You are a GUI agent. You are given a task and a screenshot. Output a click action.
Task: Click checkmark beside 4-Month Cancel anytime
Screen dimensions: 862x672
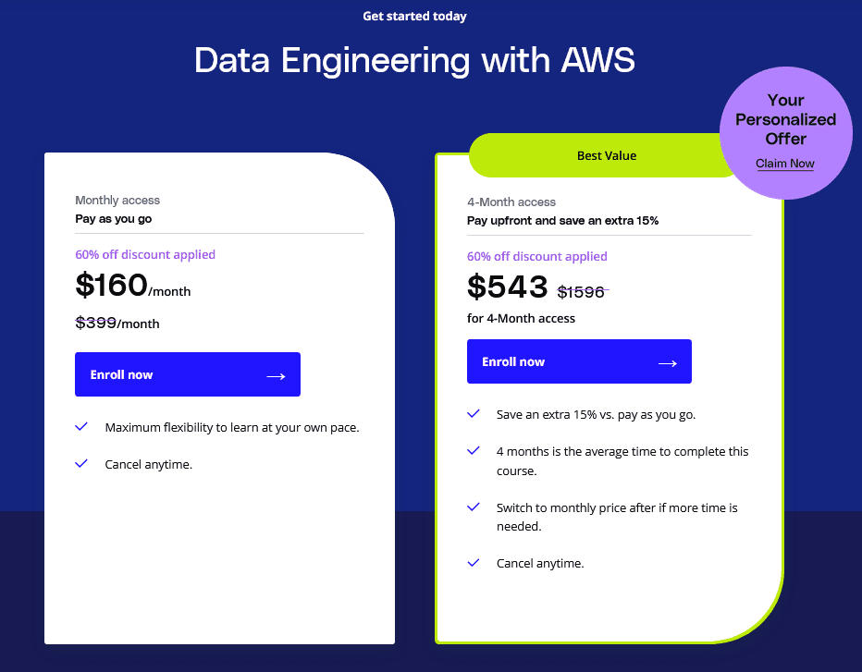tap(474, 563)
